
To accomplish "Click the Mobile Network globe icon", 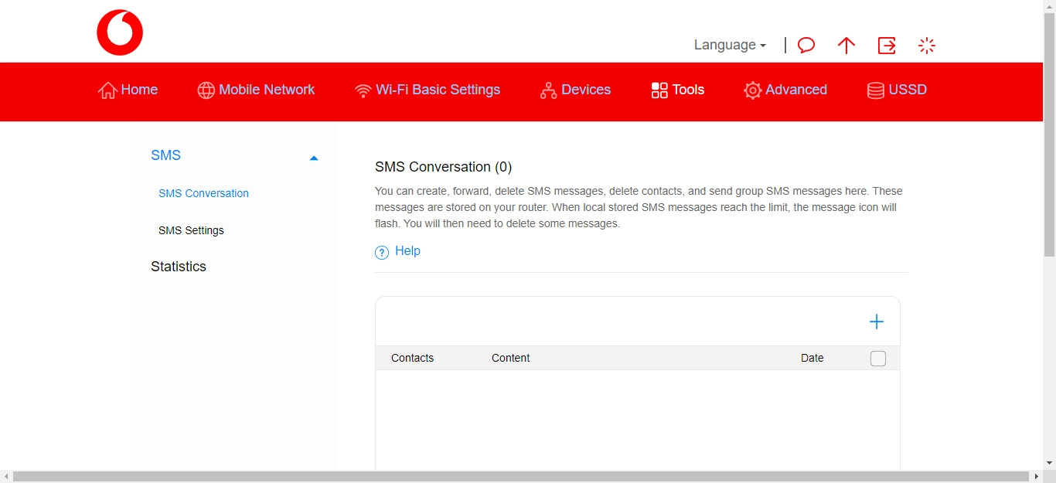I will (206, 90).
